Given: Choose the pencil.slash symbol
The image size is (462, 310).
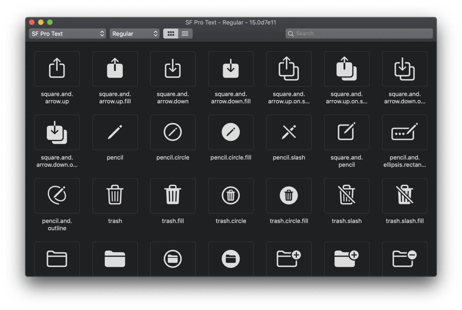Looking at the screenshot, I should (289, 132).
